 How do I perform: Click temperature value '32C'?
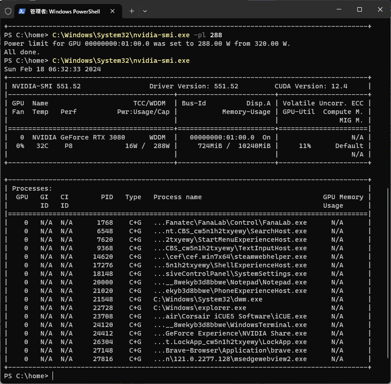tap(42, 146)
